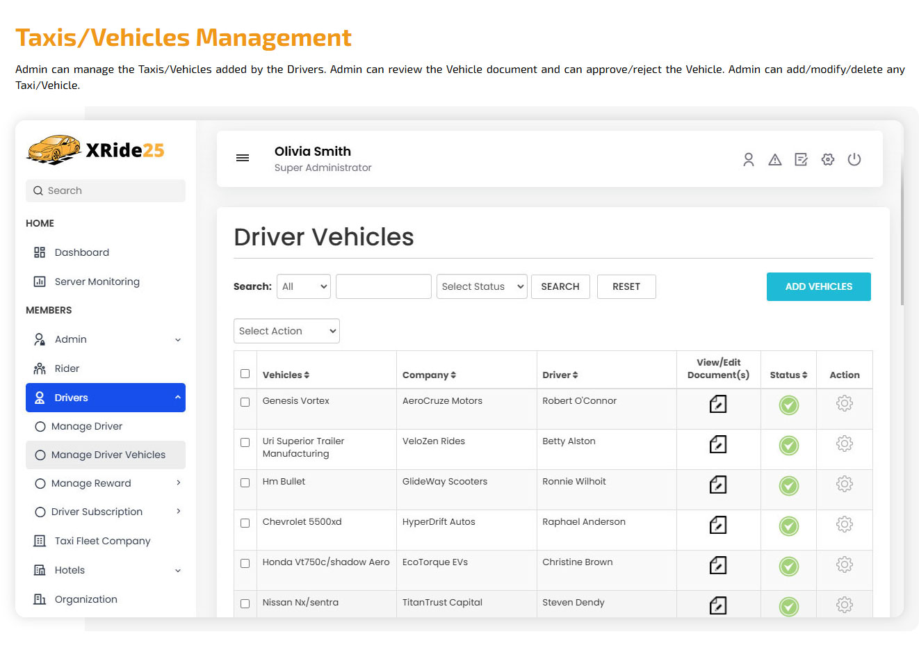Check the Nissan Nx/sentra row checkbox

pos(245,603)
